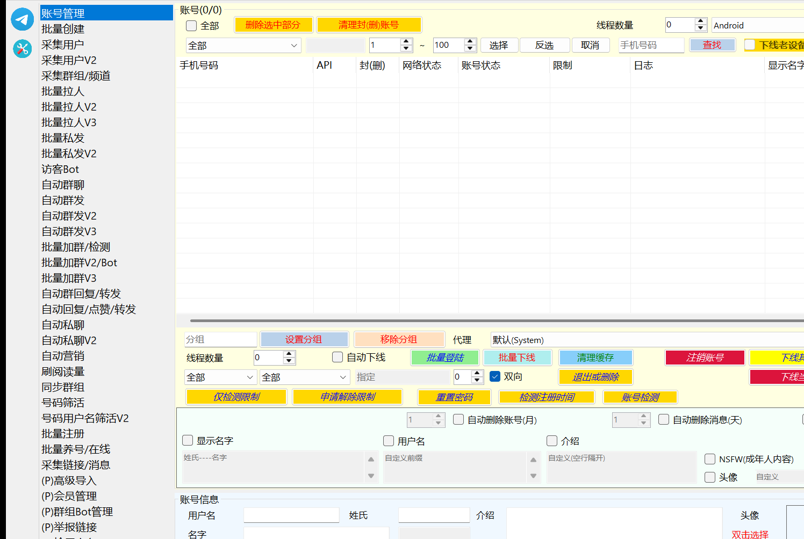Enable the 自动下线 checkbox
The image size is (804, 539).
(338, 357)
